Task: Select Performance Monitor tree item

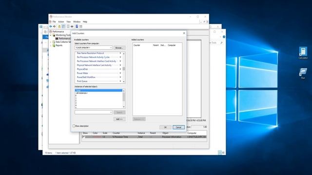Action: click(63, 38)
